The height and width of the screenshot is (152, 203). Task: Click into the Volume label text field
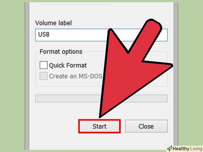(101, 35)
